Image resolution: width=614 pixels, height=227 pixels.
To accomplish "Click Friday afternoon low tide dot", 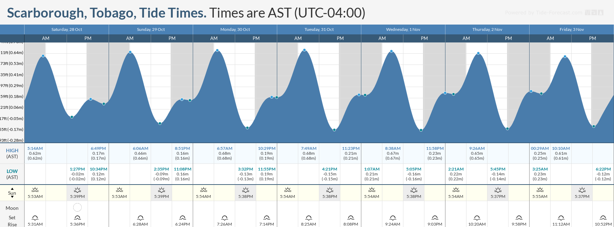I will coord(594,126).
